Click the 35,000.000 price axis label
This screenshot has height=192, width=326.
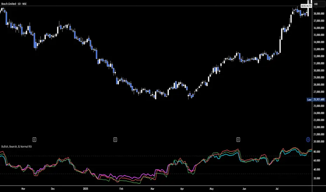pos(319,35)
